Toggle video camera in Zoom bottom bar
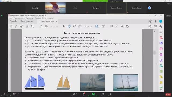The height and width of the screenshot is (97, 172). (14, 94)
